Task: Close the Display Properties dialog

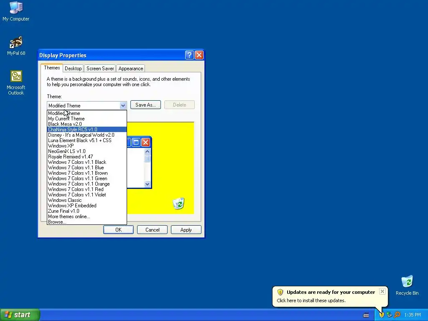Action: (x=199, y=55)
